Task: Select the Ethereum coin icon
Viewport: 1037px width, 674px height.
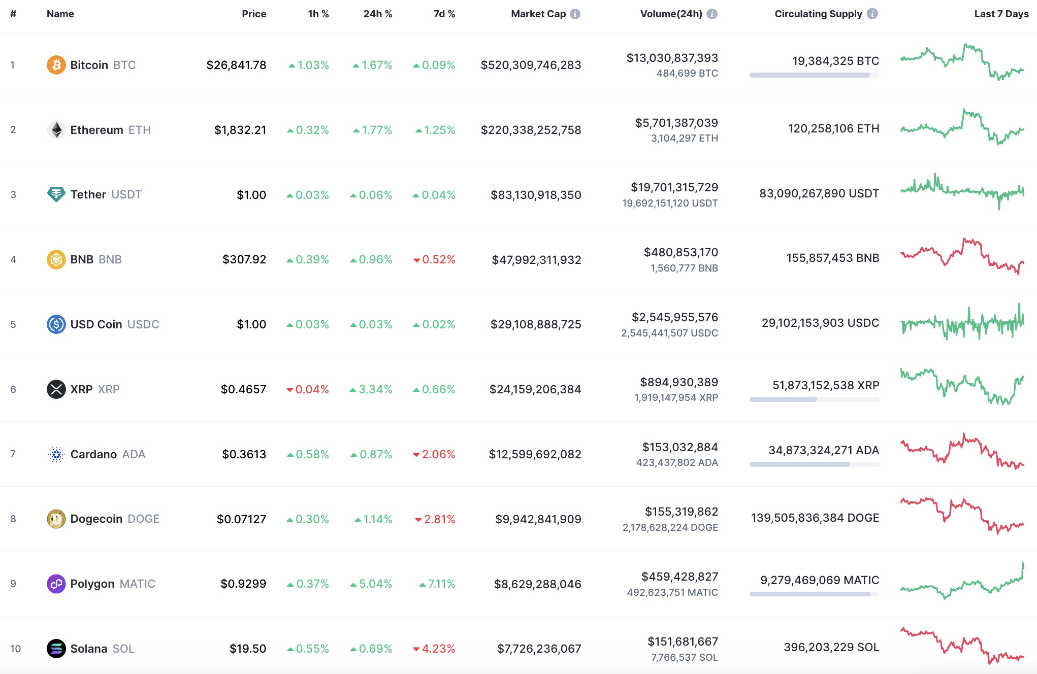Action: tap(57, 129)
